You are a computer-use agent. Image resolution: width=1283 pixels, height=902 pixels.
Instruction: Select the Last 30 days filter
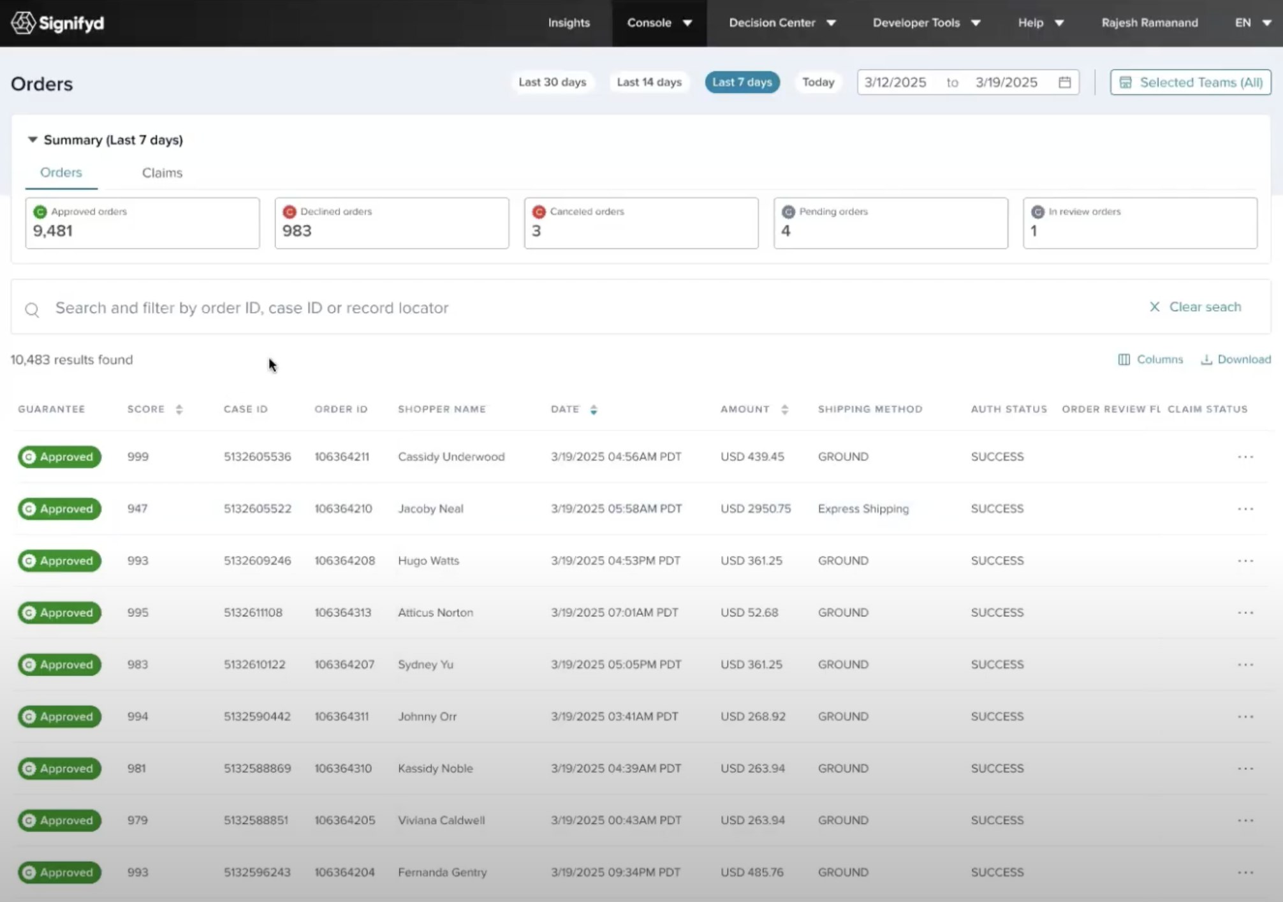click(552, 82)
